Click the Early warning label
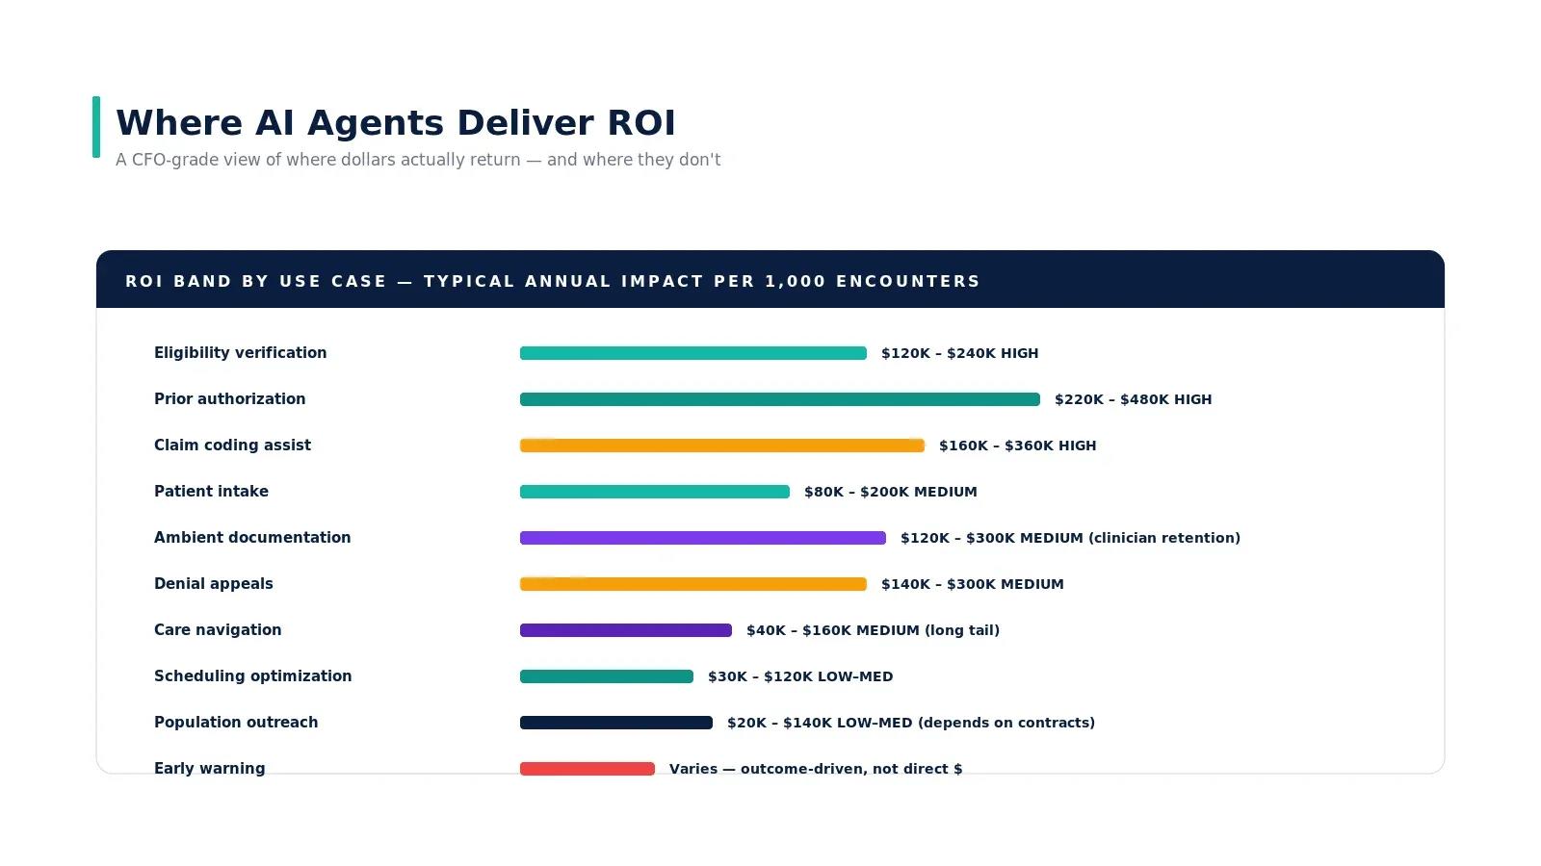1541x866 pixels. (x=210, y=768)
